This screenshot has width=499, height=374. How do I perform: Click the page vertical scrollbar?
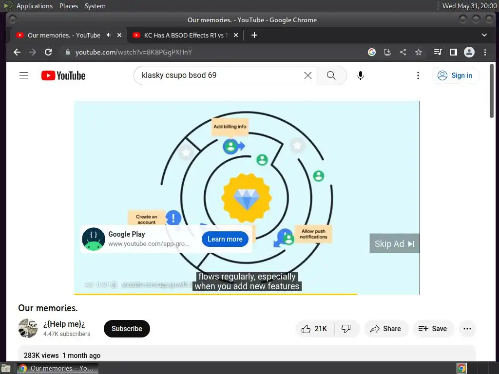[x=492, y=91]
